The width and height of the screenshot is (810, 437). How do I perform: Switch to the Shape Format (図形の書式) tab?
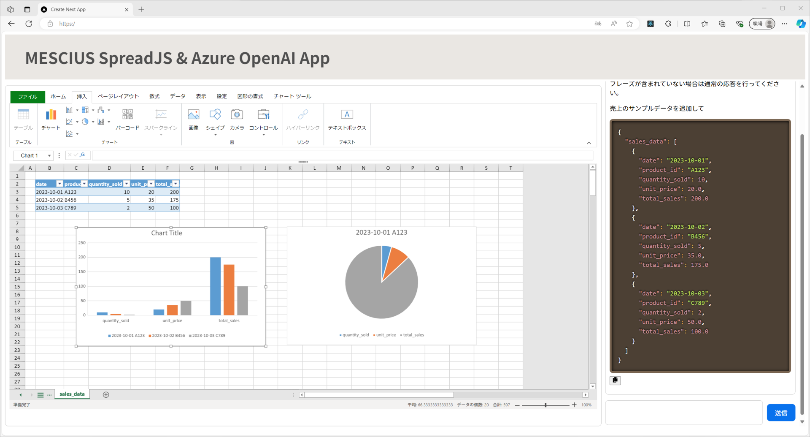pyautogui.click(x=250, y=97)
